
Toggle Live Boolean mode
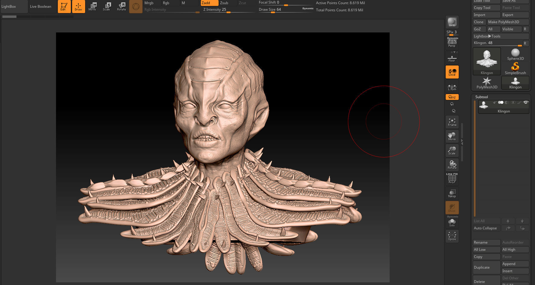tap(41, 7)
